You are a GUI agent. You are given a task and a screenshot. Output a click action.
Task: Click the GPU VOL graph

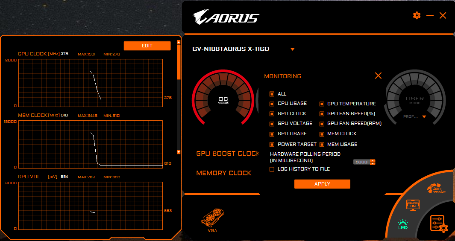[x=91, y=206]
